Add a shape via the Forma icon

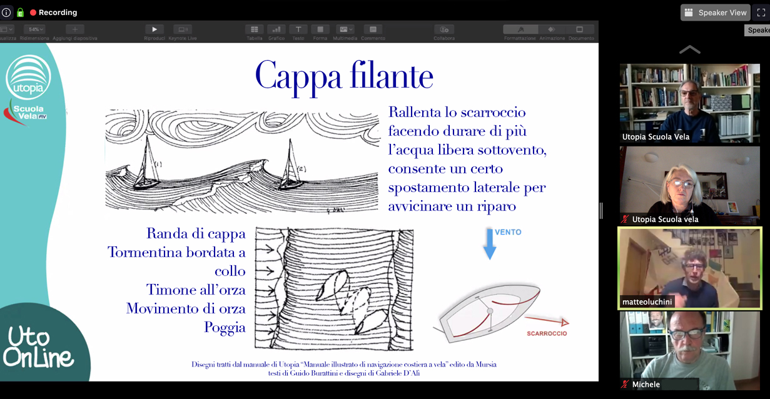click(320, 29)
